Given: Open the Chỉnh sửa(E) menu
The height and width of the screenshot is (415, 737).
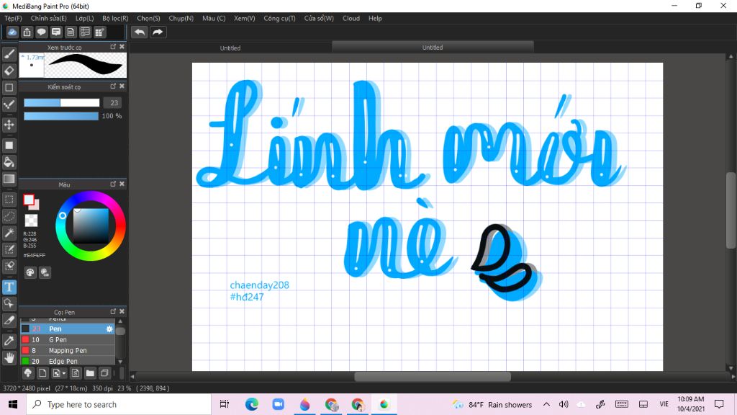Looking at the screenshot, I should [x=48, y=18].
